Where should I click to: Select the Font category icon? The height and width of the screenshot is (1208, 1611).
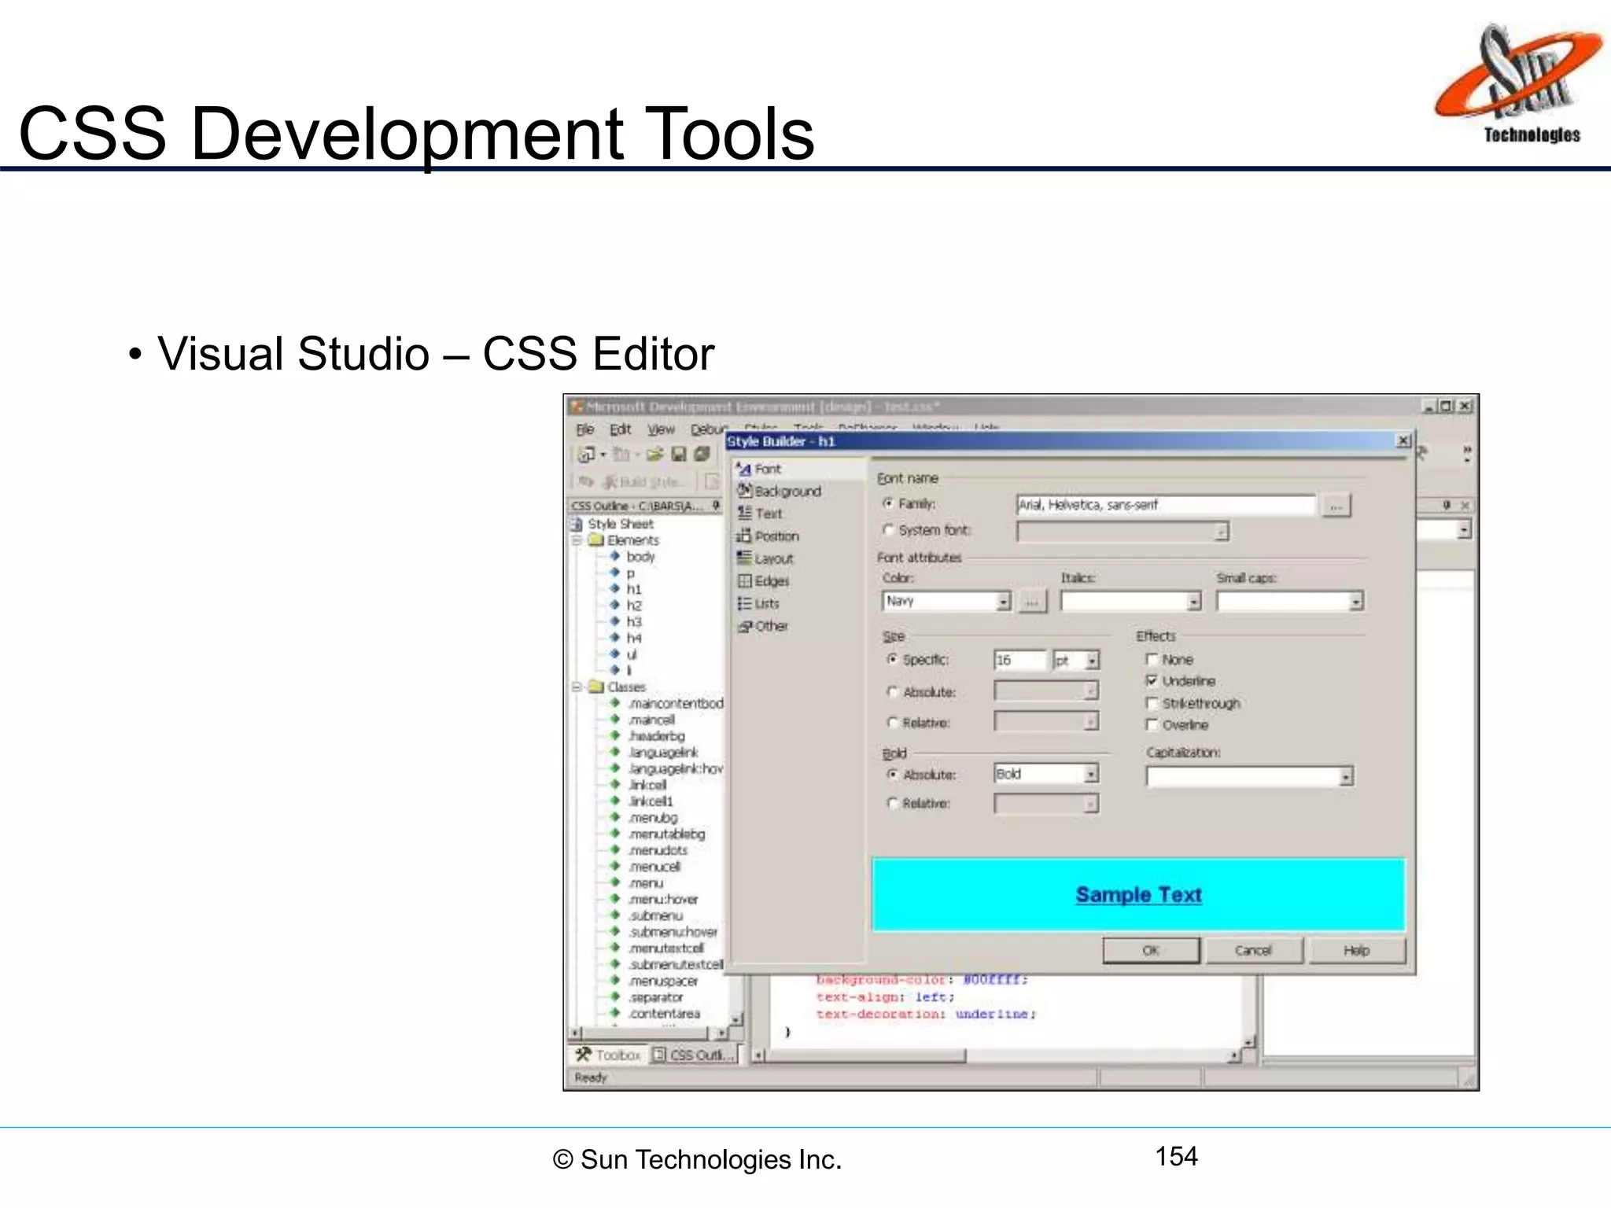(x=743, y=470)
